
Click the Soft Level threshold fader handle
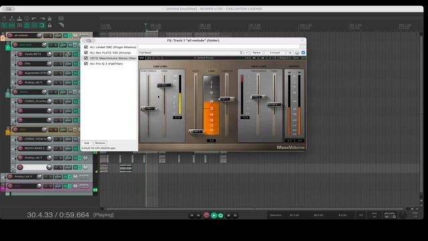[x=258, y=97]
